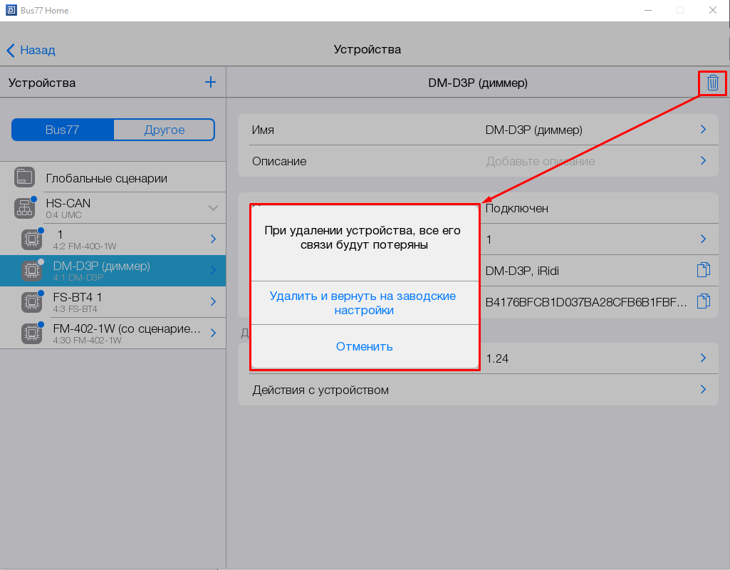Click the plus icon to add device
The image size is (730, 570).
pos(210,83)
